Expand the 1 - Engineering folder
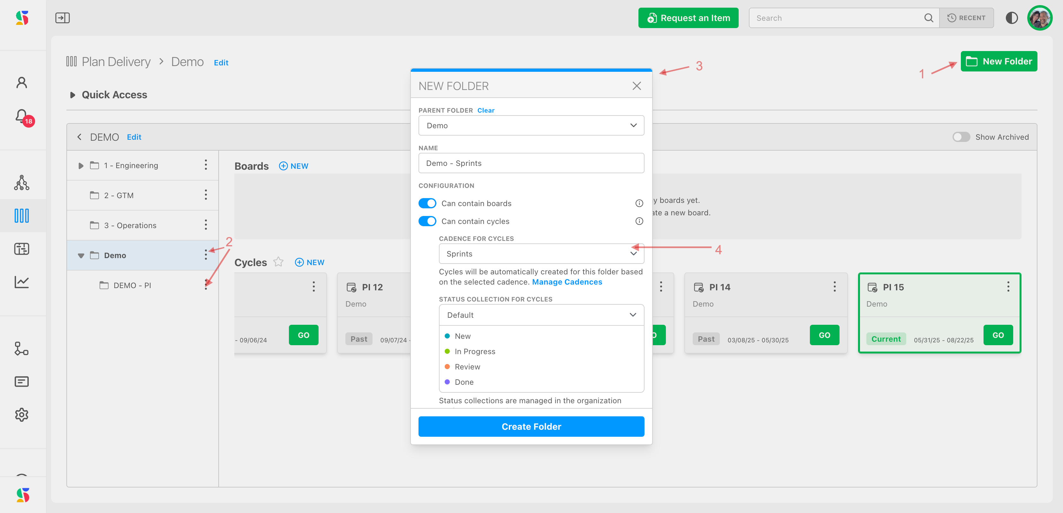1063x513 pixels. click(x=81, y=165)
